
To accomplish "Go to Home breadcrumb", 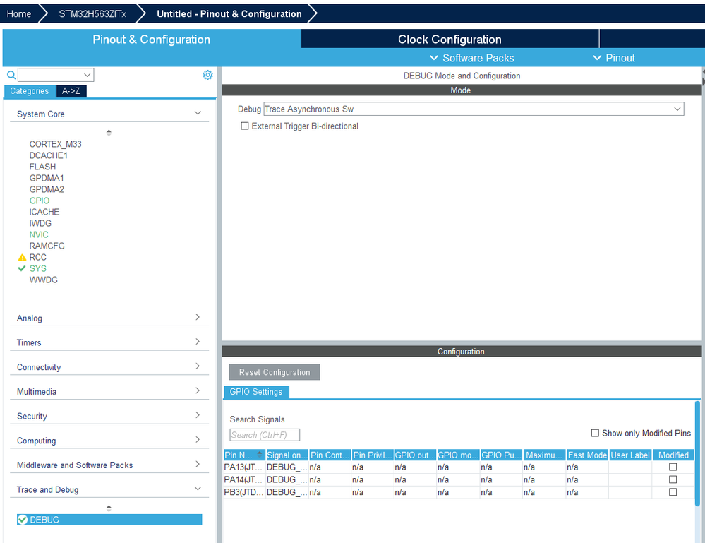I will coord(19,14).
